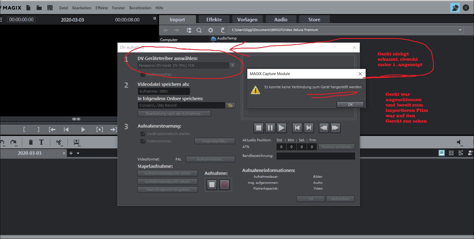Open the Datei menu
Image resolution: width=474 pixels, height=239 pixels.
[x=63, y=8]
